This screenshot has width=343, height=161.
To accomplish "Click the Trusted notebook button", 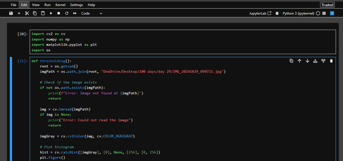I will point(327,5).
